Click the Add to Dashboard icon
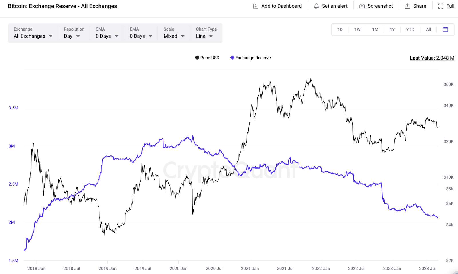458x274 pixels. click(x=256, y=6)
